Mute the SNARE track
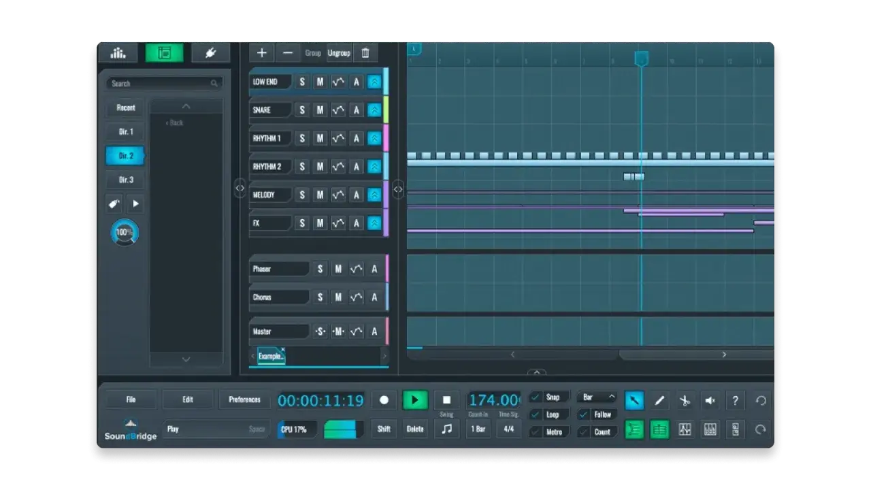The image size is (871, 490). (320, 110)
